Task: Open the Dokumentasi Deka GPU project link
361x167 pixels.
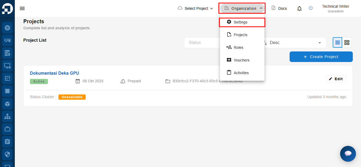Action: (x=54, y=73)
